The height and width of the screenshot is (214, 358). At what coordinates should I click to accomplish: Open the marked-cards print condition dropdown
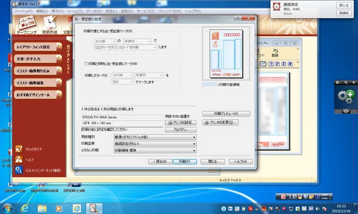[x=125, y=48]
